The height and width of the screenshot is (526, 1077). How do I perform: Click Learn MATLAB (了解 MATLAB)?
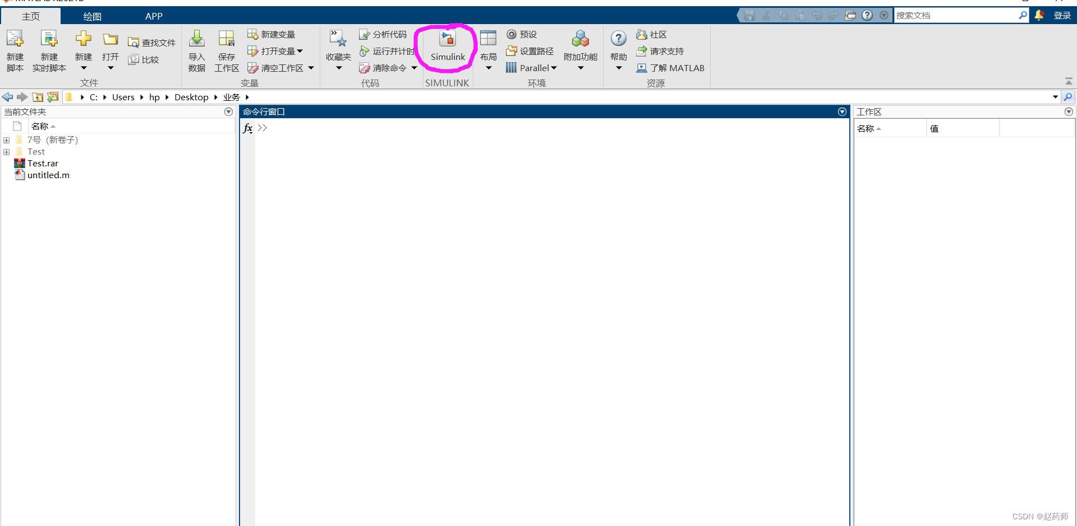tap(670, 68)
